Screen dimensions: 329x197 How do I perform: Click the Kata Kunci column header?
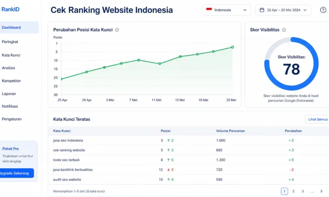(x=62, y=131)
